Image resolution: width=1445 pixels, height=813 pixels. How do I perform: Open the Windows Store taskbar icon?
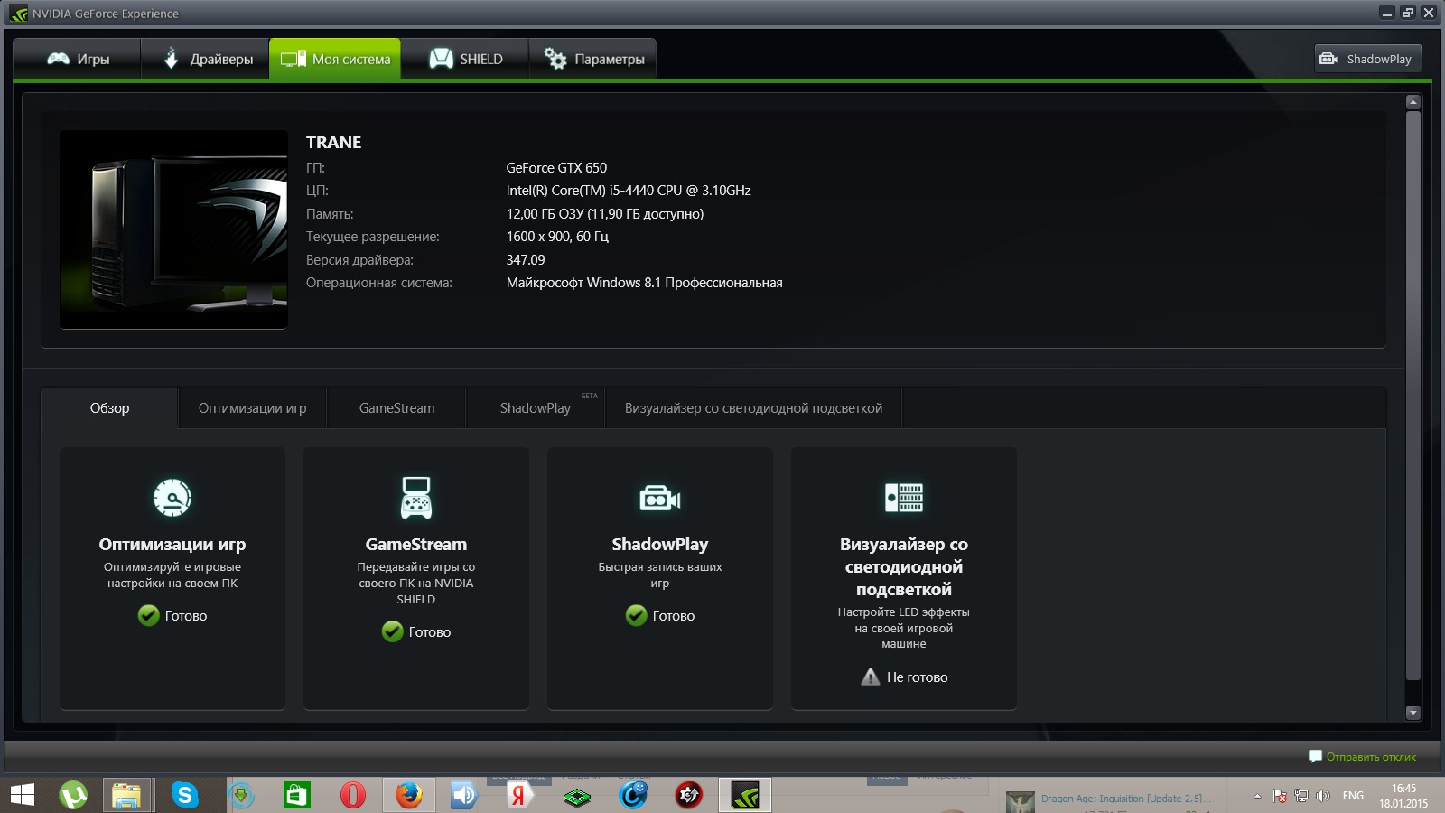pyautogui.click(x=297, y=795)
